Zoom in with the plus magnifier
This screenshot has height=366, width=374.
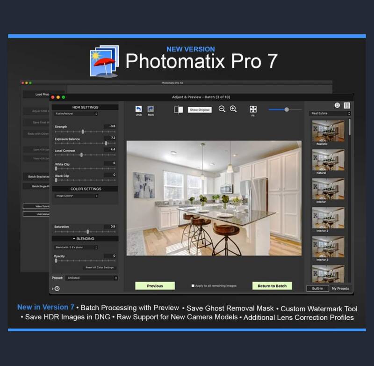point(233,109)
